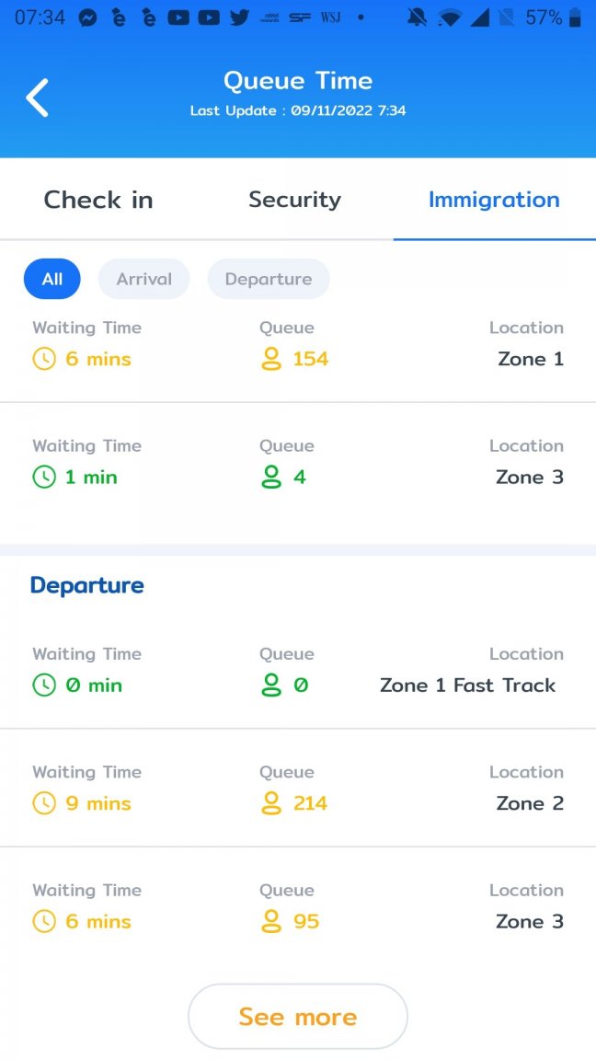Select the All filter chip
596x1060 pixels.
click(52, 279)
